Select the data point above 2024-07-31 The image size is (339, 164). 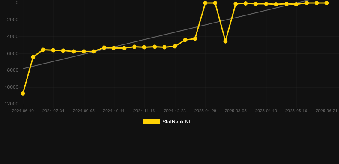coord(53,50)
